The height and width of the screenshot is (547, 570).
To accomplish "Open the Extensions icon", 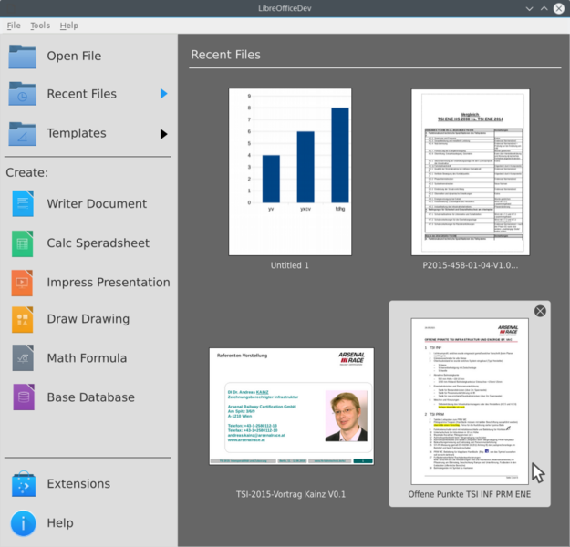I will click(x=23, y=484).
